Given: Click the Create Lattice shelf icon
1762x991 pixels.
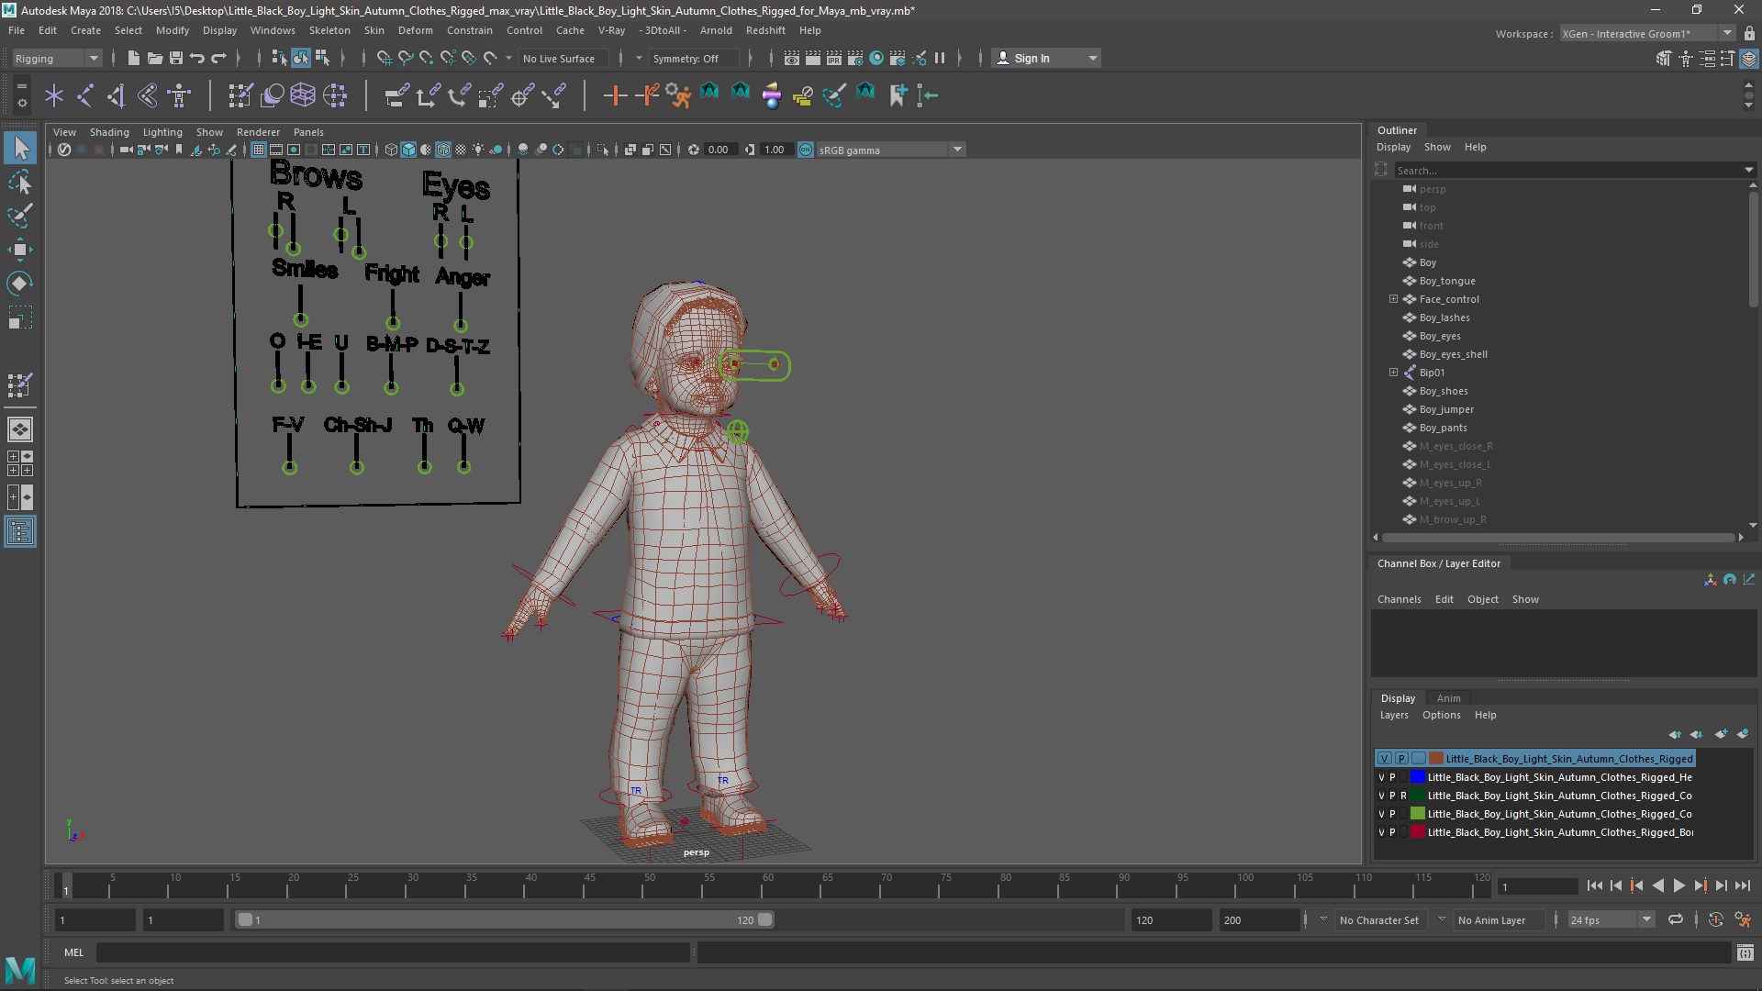Looking at the screenshot, I should [303, 95].
